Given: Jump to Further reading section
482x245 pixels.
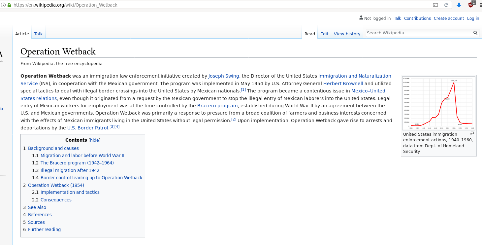Looking at the screenshot, I should (44, 229).
